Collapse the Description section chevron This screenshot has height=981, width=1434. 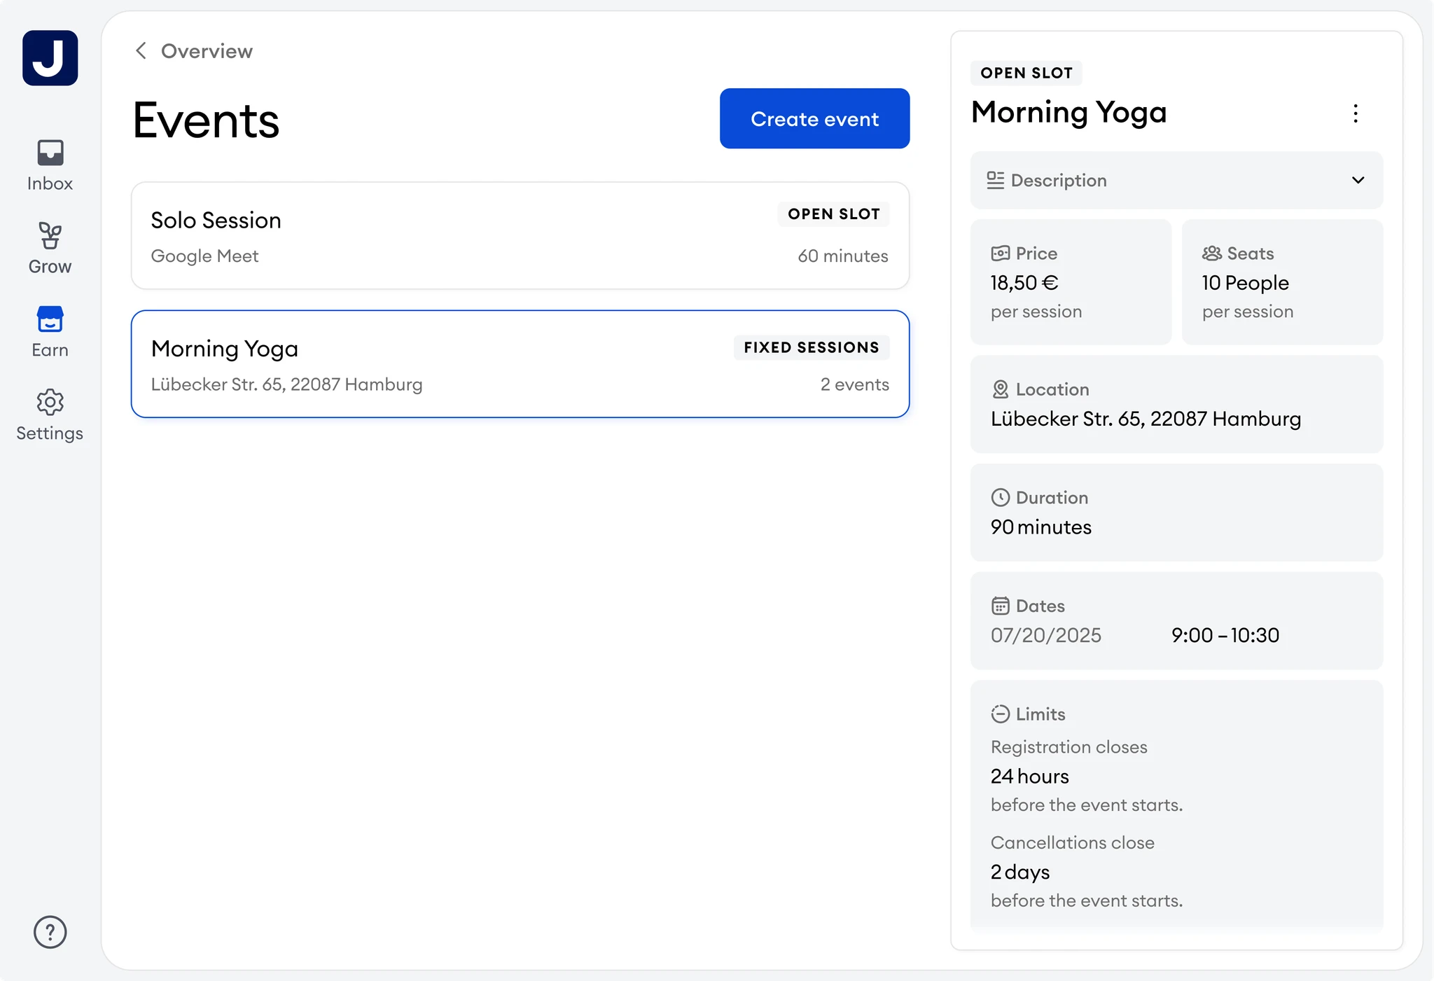tap(1357, 180)
